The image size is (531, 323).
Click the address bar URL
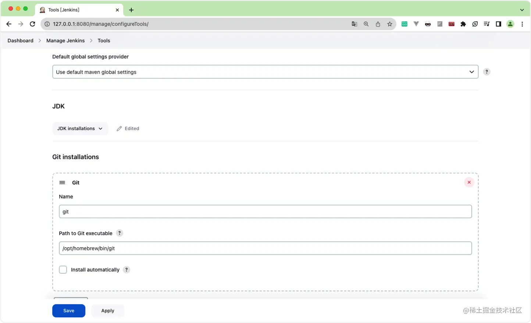click(x=101, y=24)
